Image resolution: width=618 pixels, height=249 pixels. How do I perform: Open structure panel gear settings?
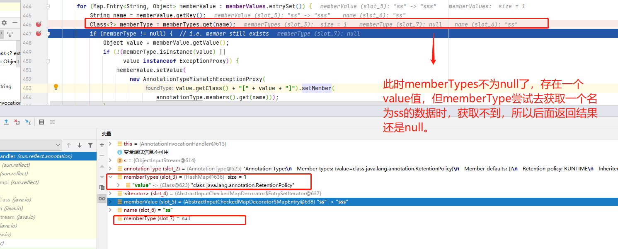pyautogui.click(x=4, y=23)
